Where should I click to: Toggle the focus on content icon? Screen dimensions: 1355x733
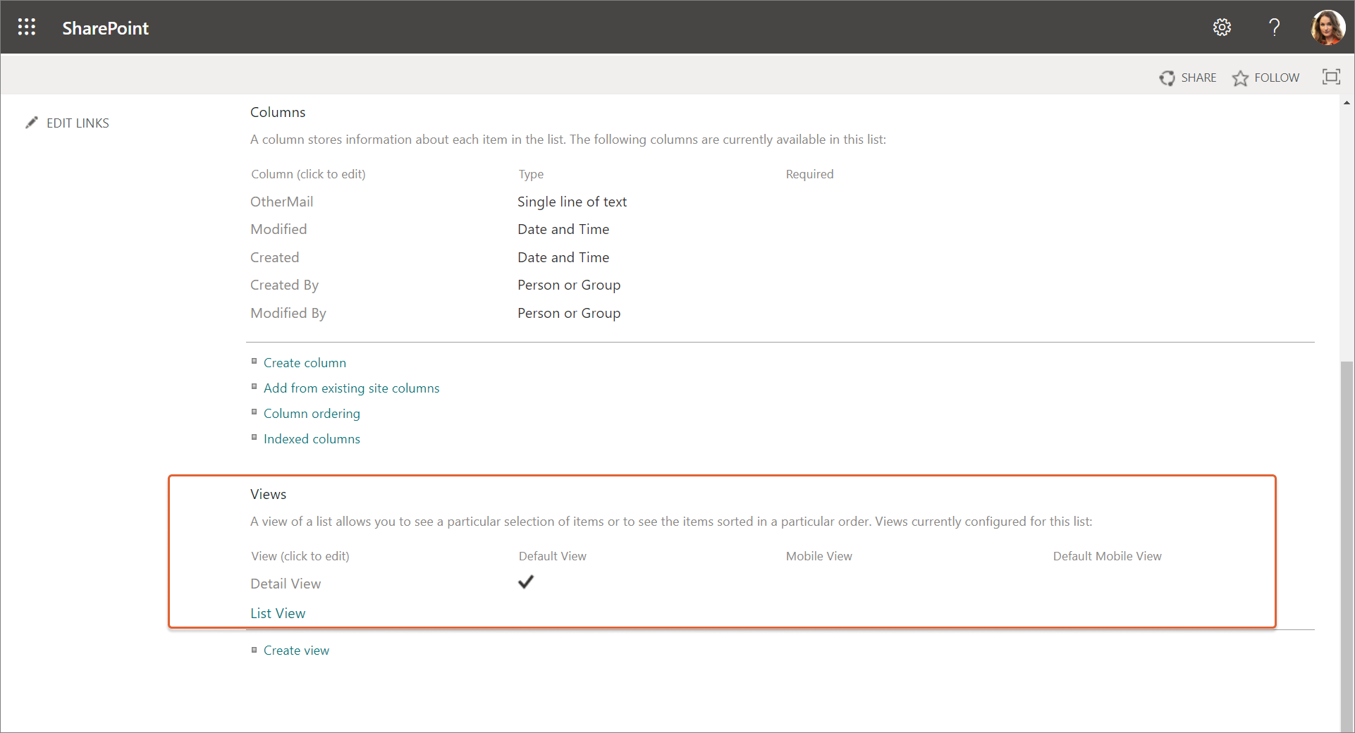[1331, 77]
